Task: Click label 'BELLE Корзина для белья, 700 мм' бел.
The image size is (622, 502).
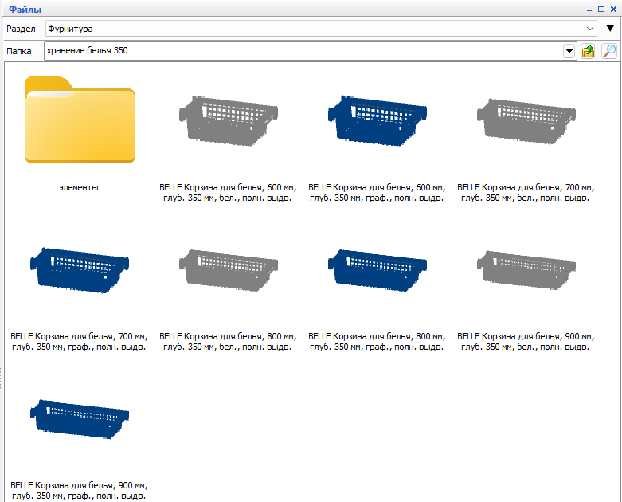Action: pos(526,193)
